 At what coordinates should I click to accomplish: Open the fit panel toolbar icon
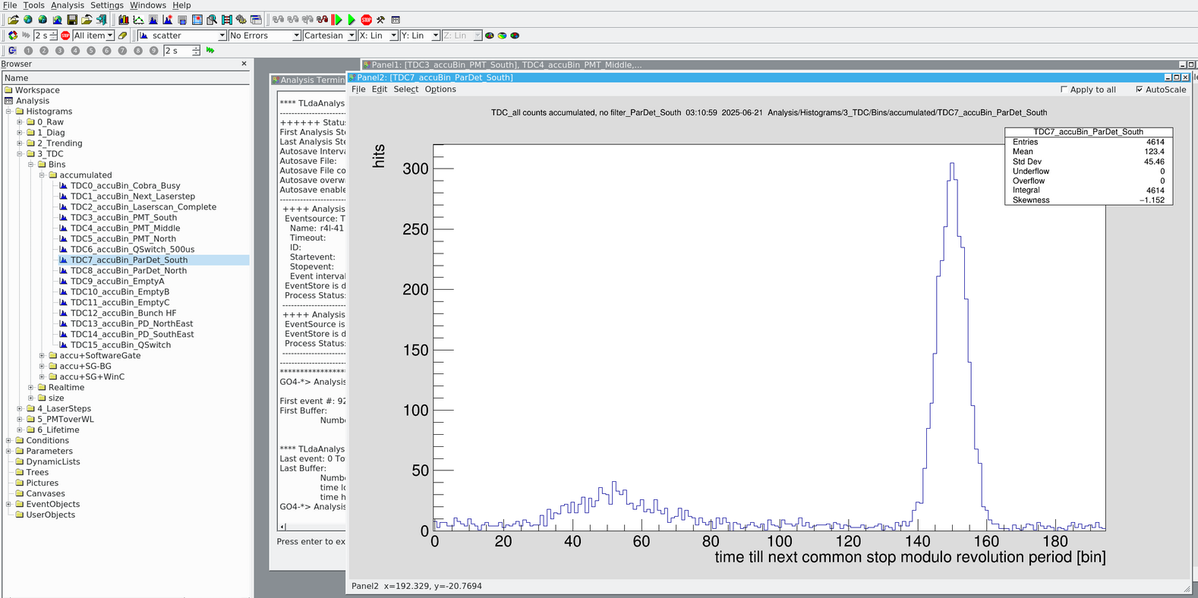[138, 20]
